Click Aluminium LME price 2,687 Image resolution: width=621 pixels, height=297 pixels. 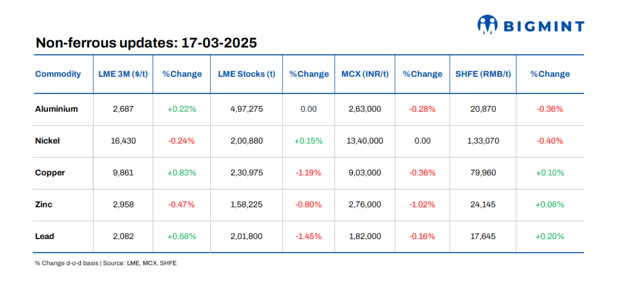[123, 109]
